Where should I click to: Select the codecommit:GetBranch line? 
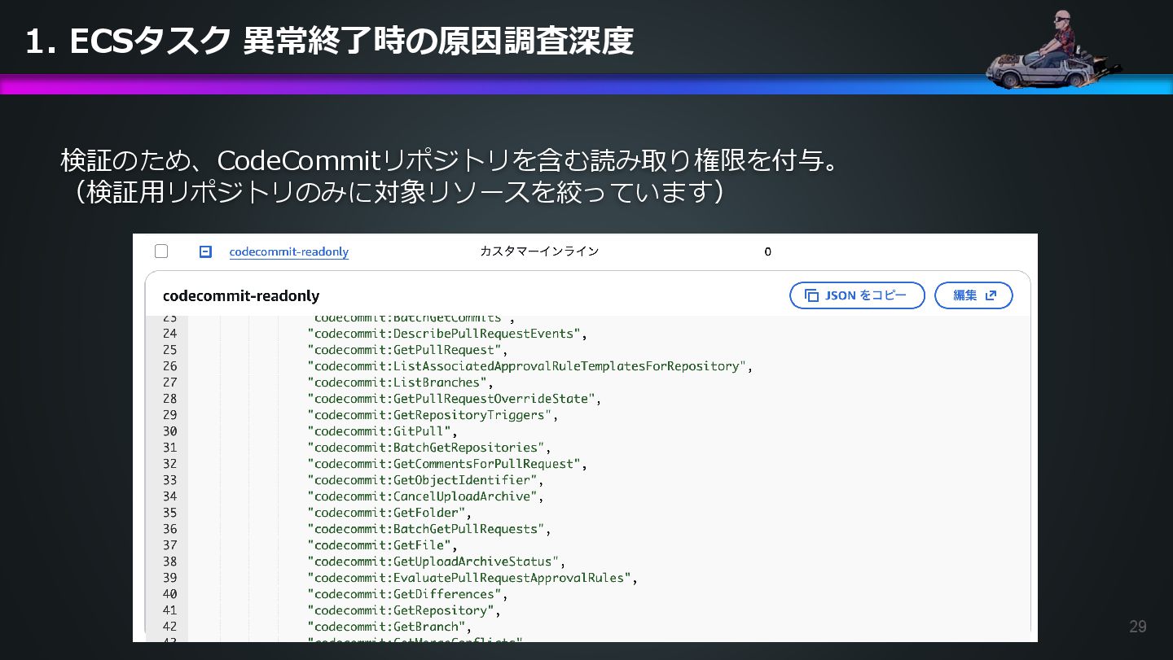pyautogui.click(x=389, y=627)
